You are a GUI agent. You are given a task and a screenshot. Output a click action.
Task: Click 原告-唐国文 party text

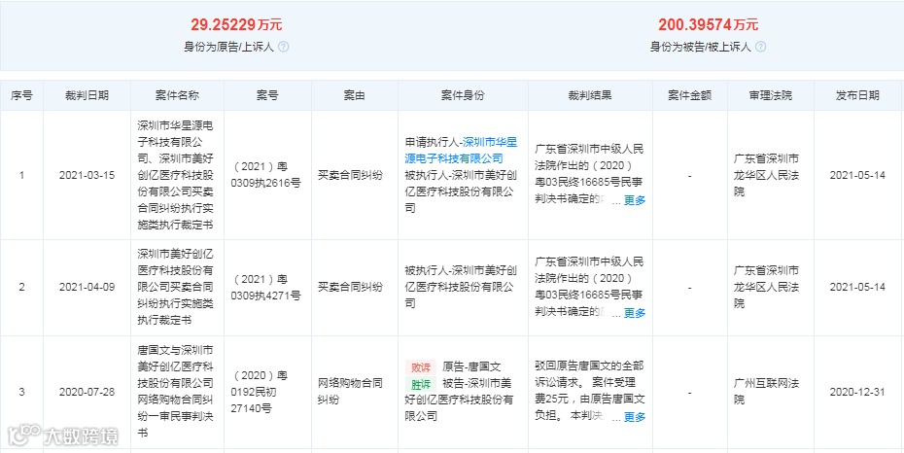click(471, 366)
